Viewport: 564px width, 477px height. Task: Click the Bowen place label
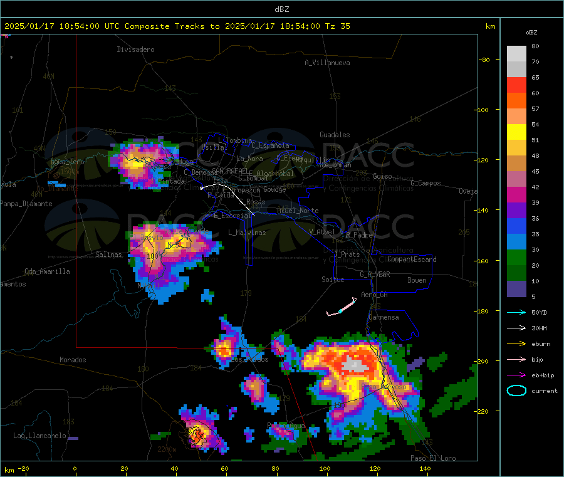pos(417,280)
